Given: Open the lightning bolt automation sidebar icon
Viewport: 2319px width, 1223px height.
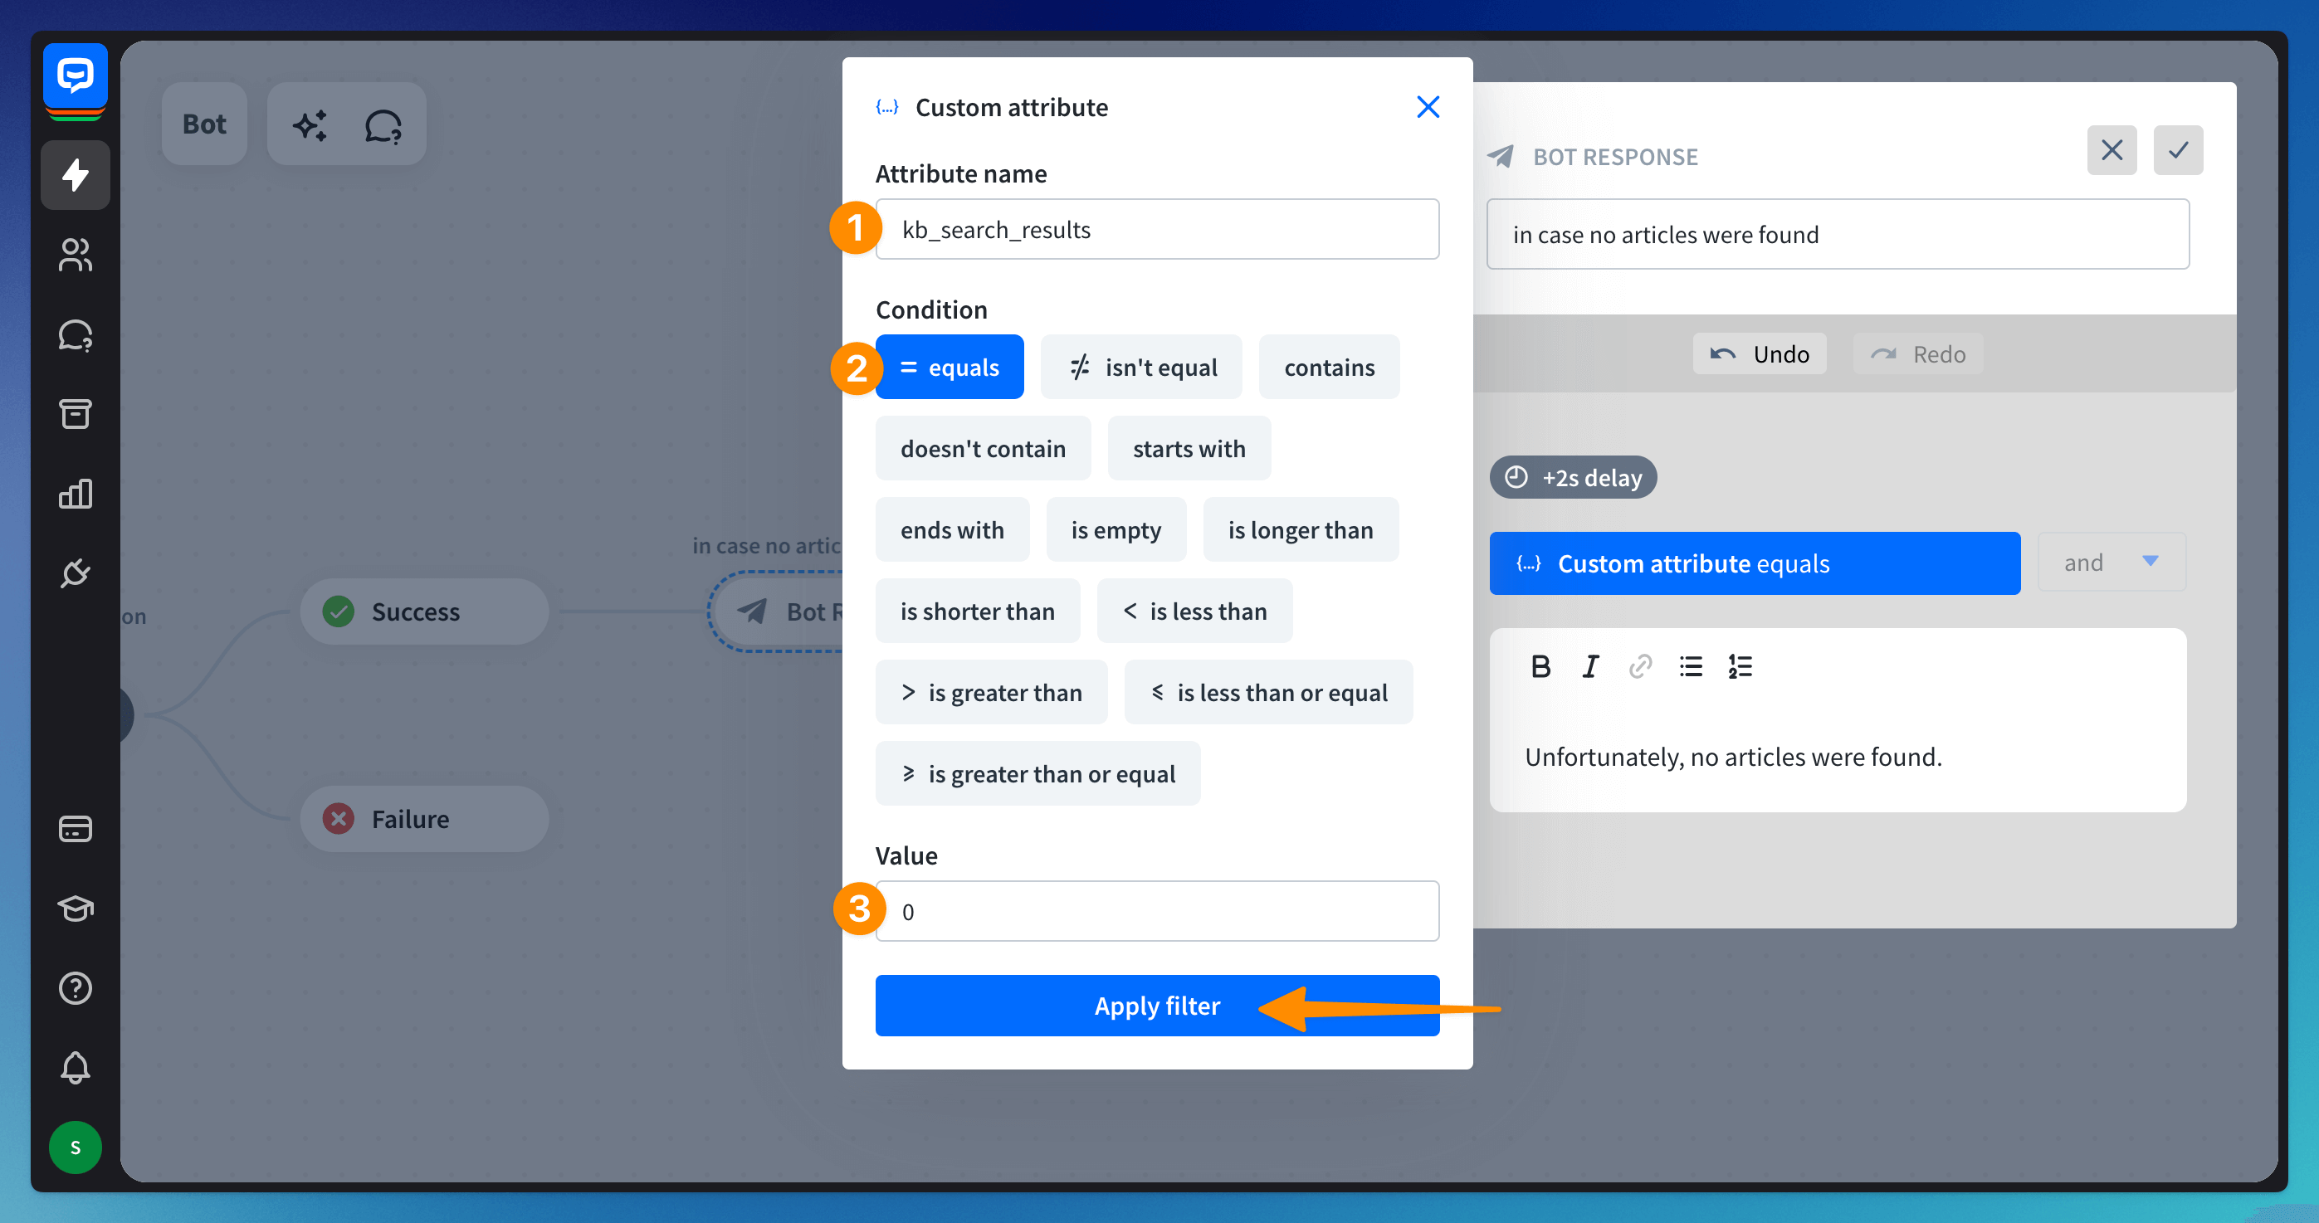Looking at the screenshot, I should [76, 174].
